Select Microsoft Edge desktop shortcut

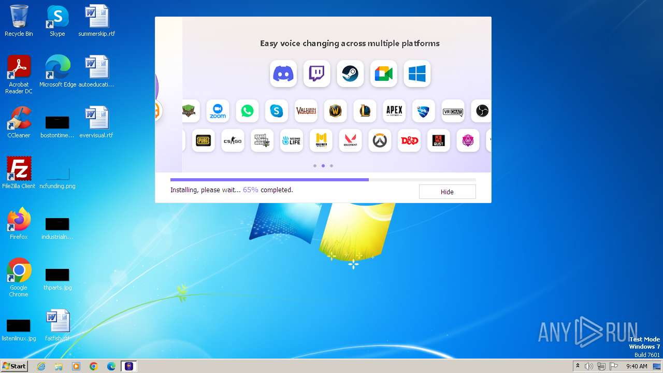tap(57, 71)
